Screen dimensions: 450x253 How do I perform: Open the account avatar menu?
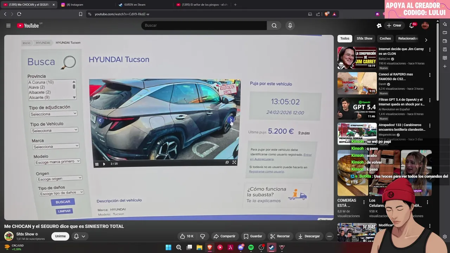[425, 25]
